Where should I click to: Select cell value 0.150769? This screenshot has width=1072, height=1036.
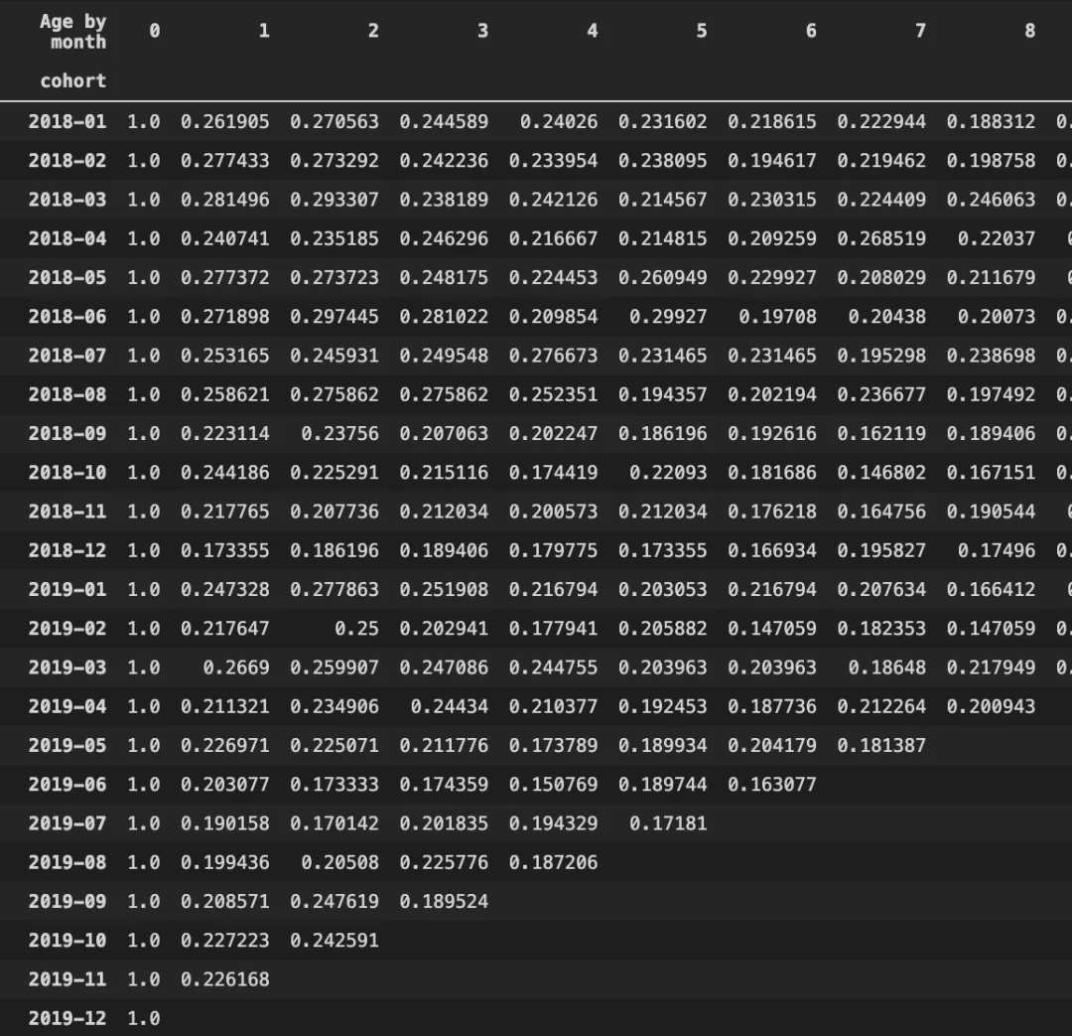point(553,784)
